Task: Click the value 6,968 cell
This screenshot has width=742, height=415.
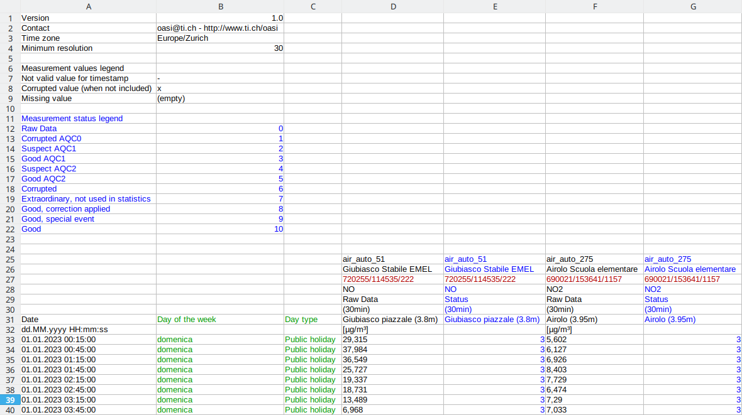Action: 393,410
